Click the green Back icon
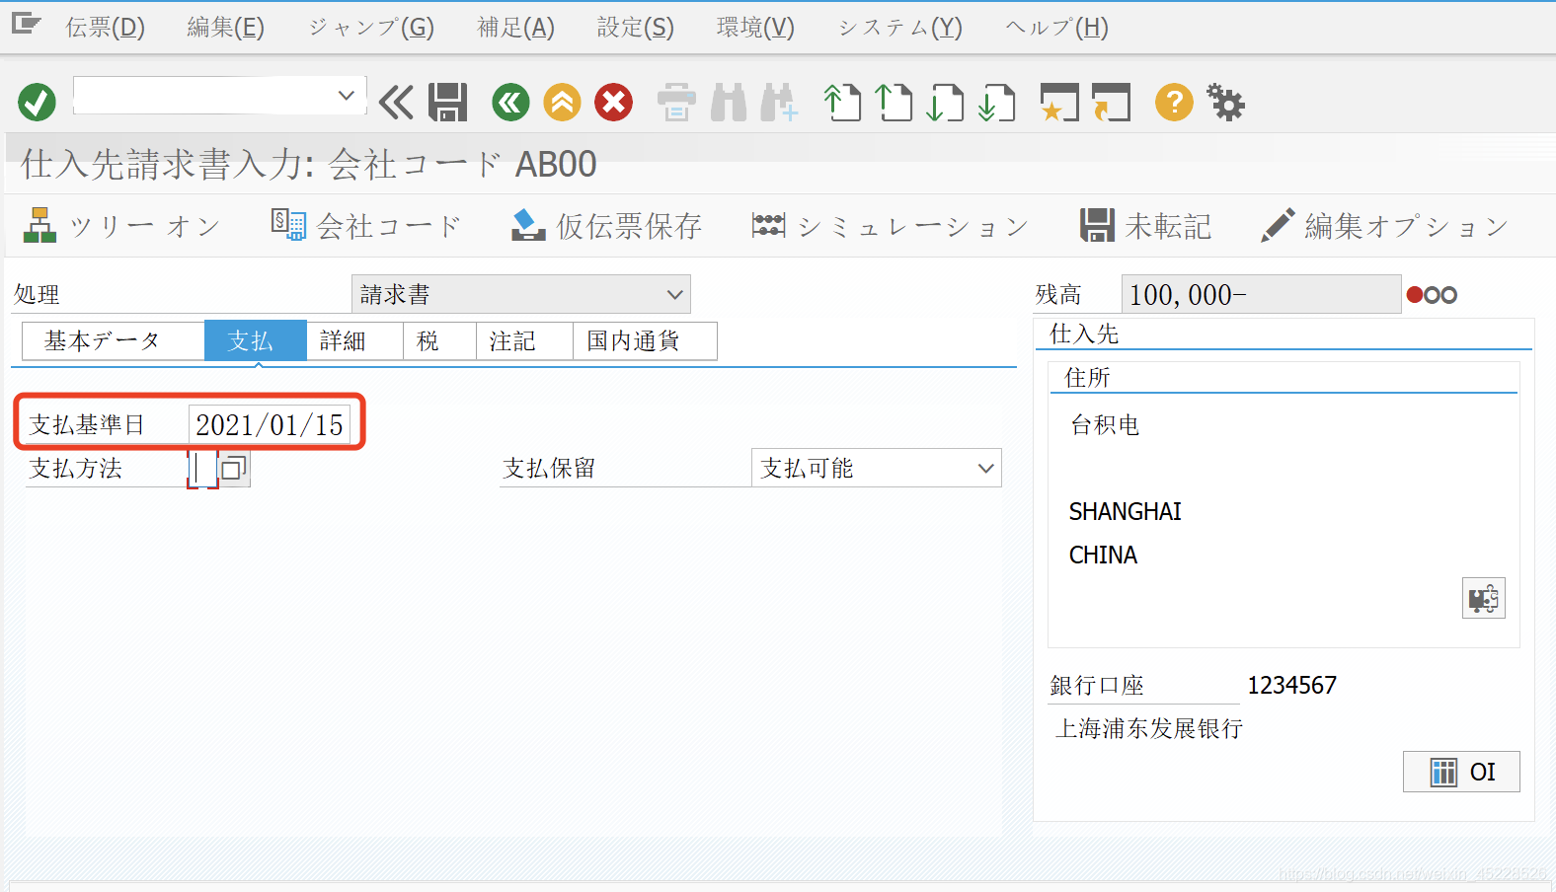1556x892 pixels. point(510,102)
